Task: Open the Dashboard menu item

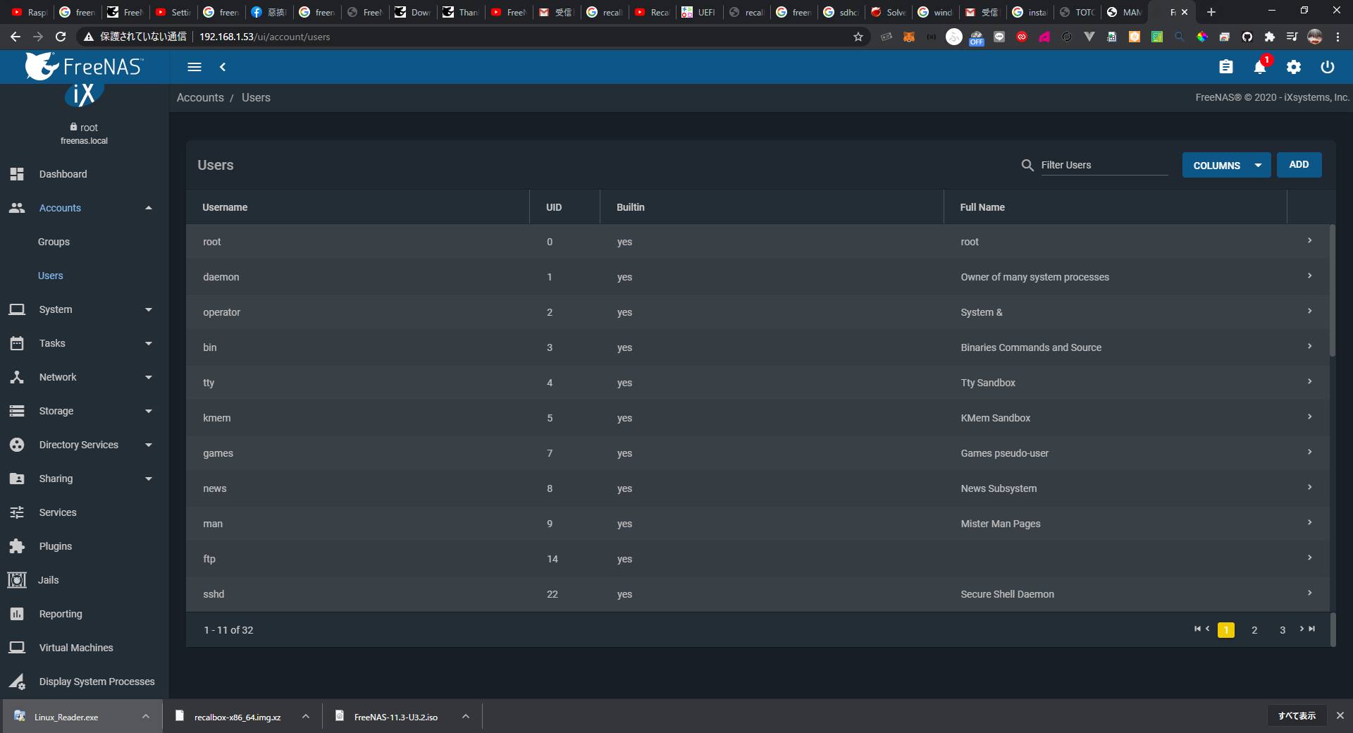Action: [x=63, y=174]
